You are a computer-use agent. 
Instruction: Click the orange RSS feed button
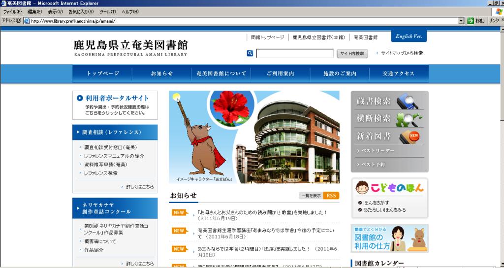point(331,196)
